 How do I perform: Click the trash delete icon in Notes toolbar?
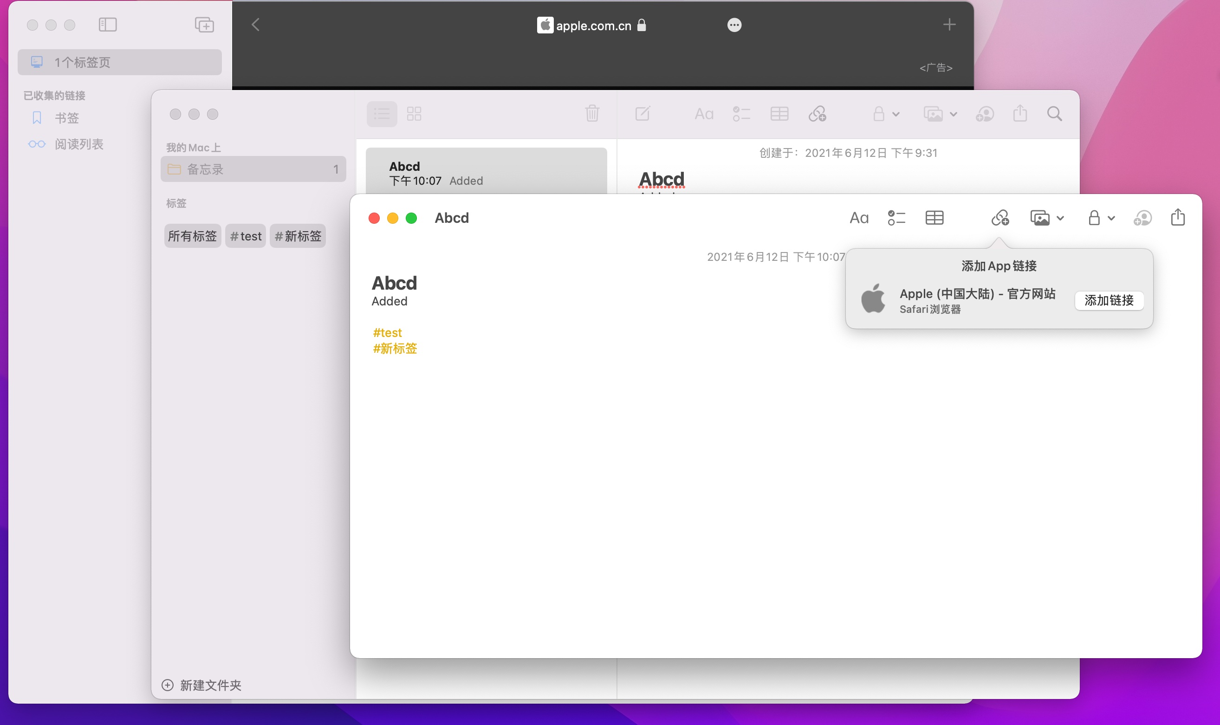tap(592, 114)
